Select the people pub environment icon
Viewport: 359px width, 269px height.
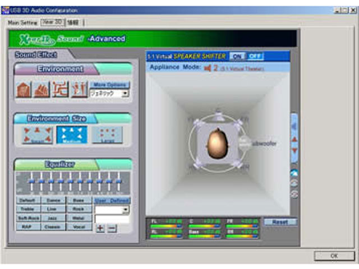[x=79, y=90]
